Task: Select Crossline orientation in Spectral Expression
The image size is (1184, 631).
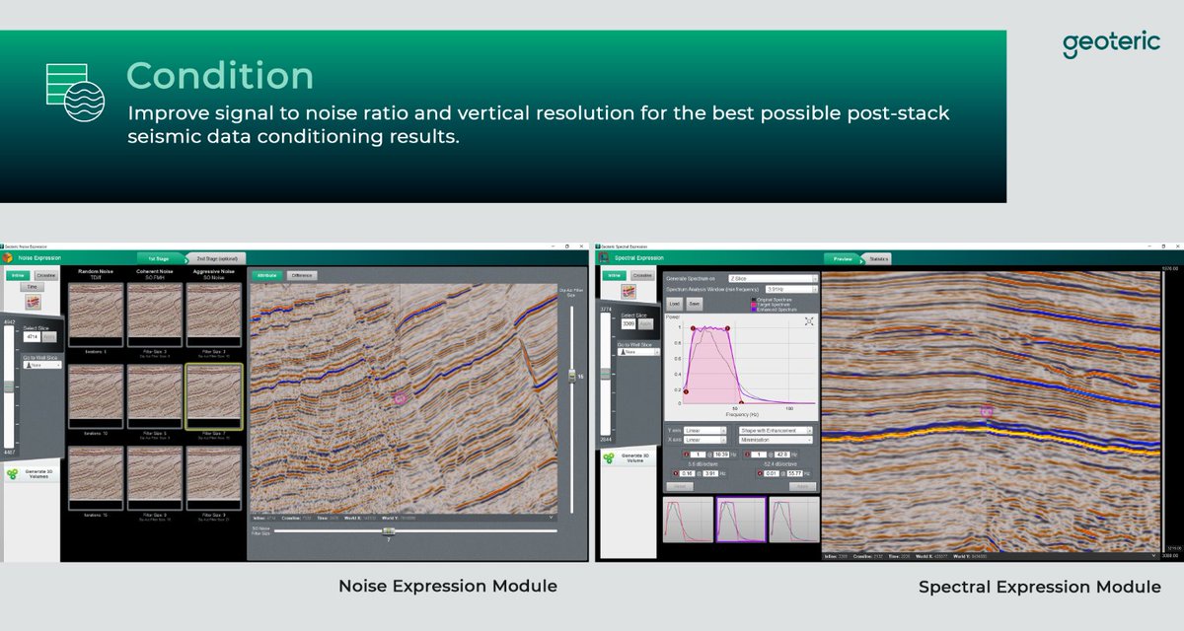Action: [x=642, y=275]
